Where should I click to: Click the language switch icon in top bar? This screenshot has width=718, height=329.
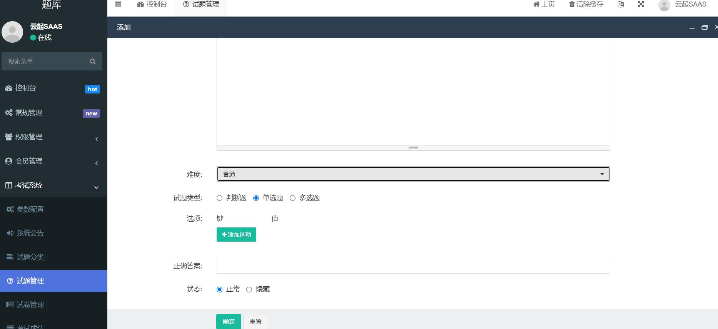pos(621,4)
